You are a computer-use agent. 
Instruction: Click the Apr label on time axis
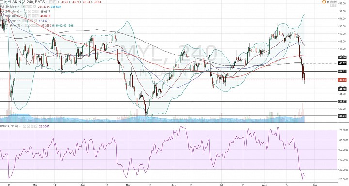click(x=82, y=184)
